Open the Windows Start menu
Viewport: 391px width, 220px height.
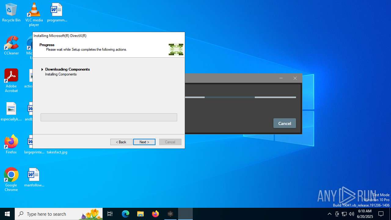click(7, 214)
